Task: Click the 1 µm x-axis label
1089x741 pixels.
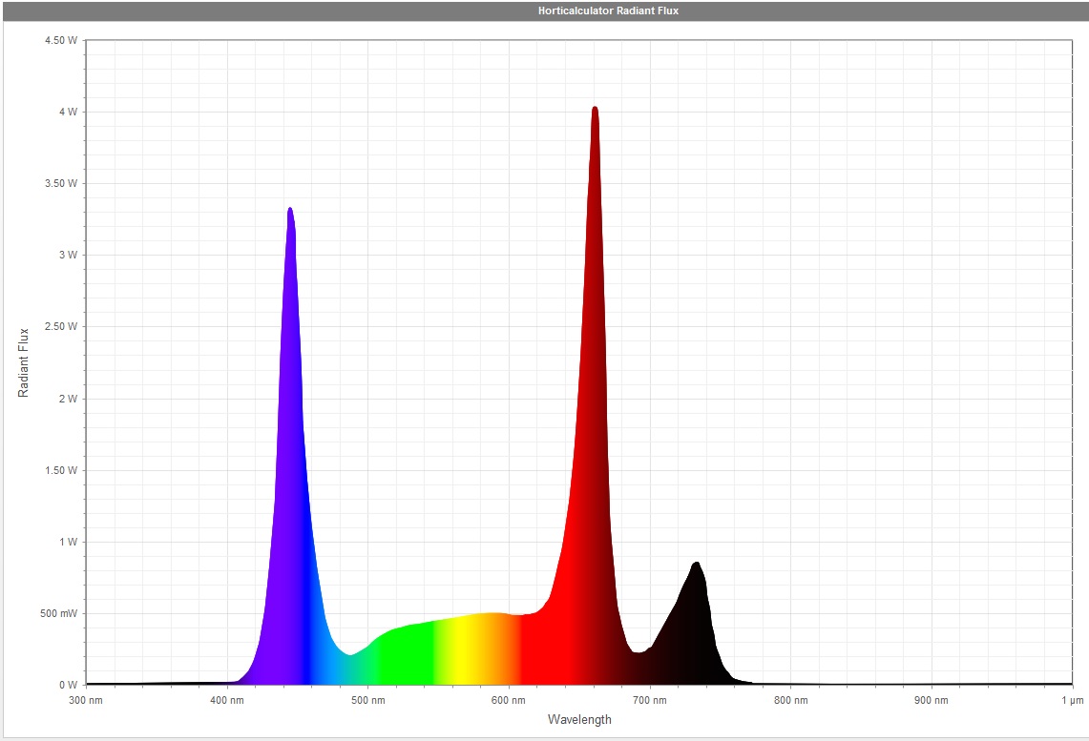Action: [x=1072, y=701]
